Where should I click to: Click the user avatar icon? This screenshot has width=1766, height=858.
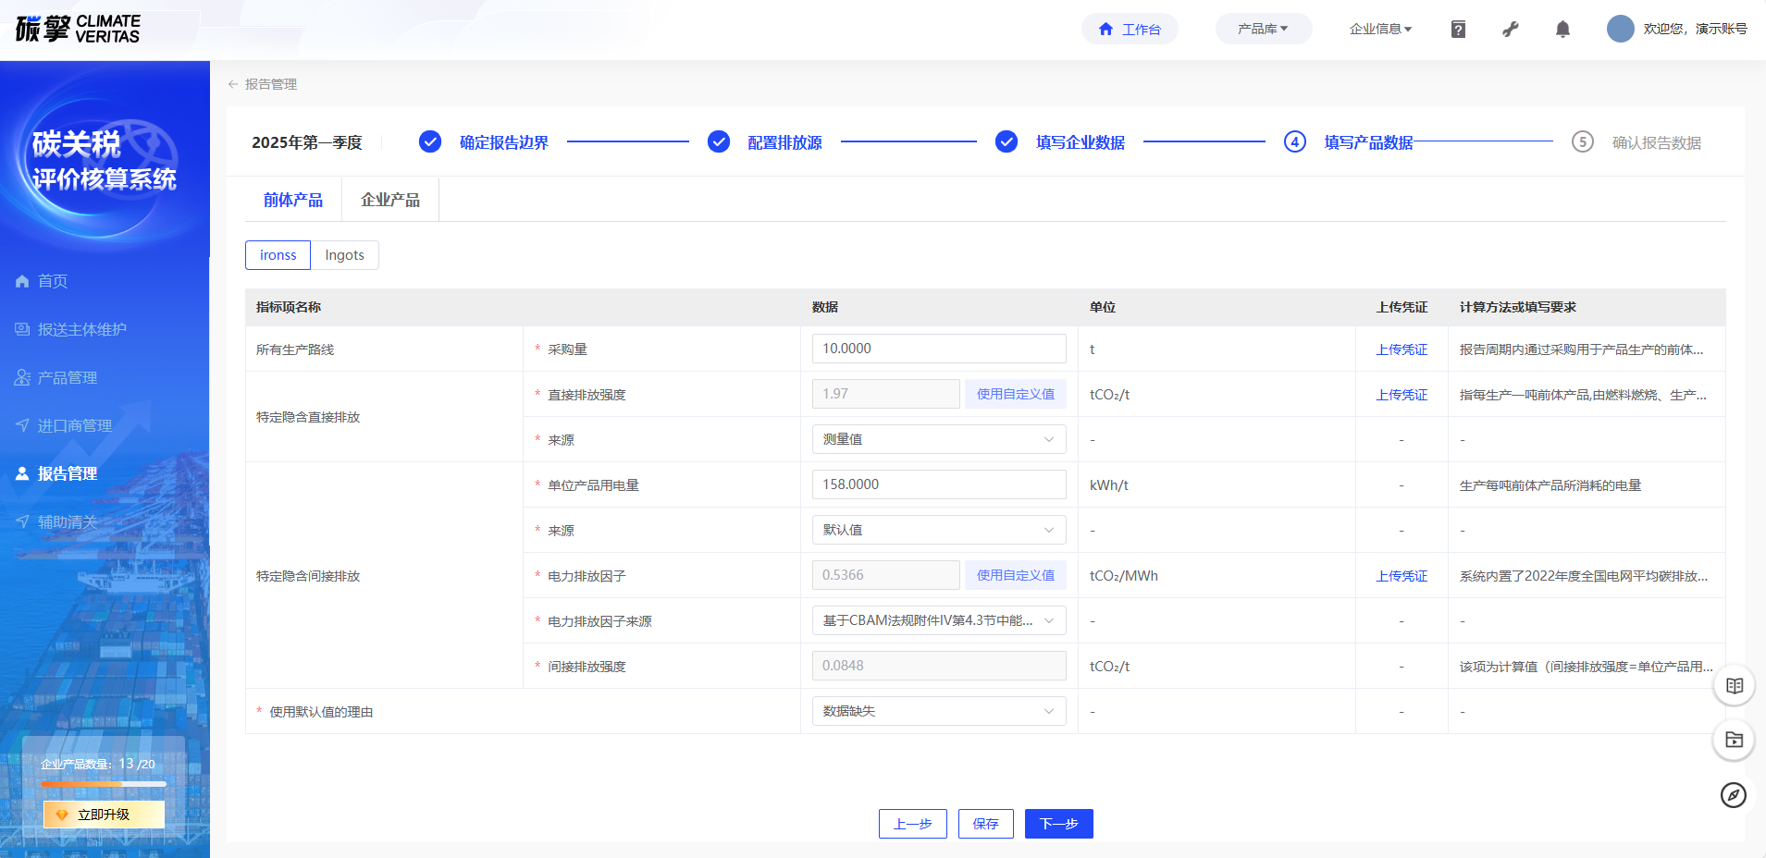click(x=1620, y=29)
